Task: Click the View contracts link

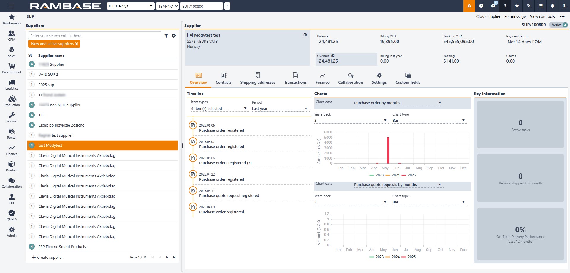Action: tap(542, 17)
